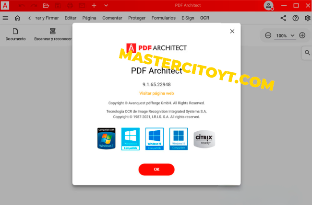
Task: Click the Share icon
Action: pos(283,18)
